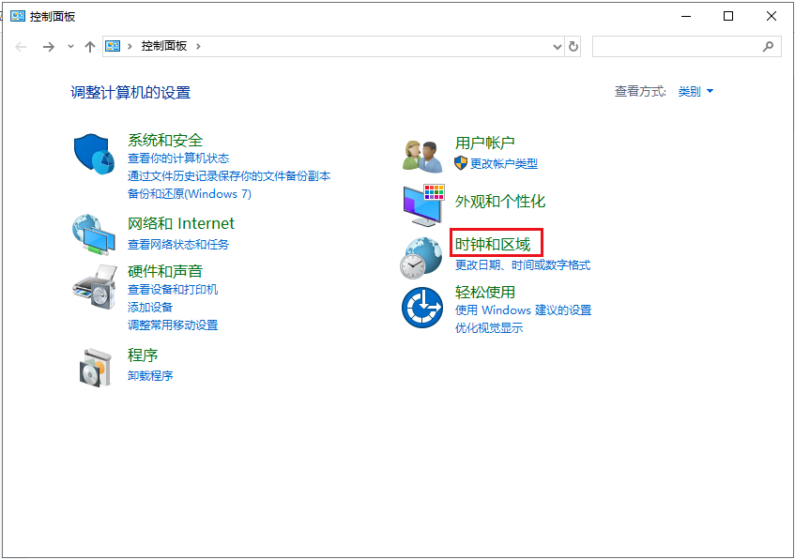Open 备份和还原(Windows 7) link

[190, 193]
